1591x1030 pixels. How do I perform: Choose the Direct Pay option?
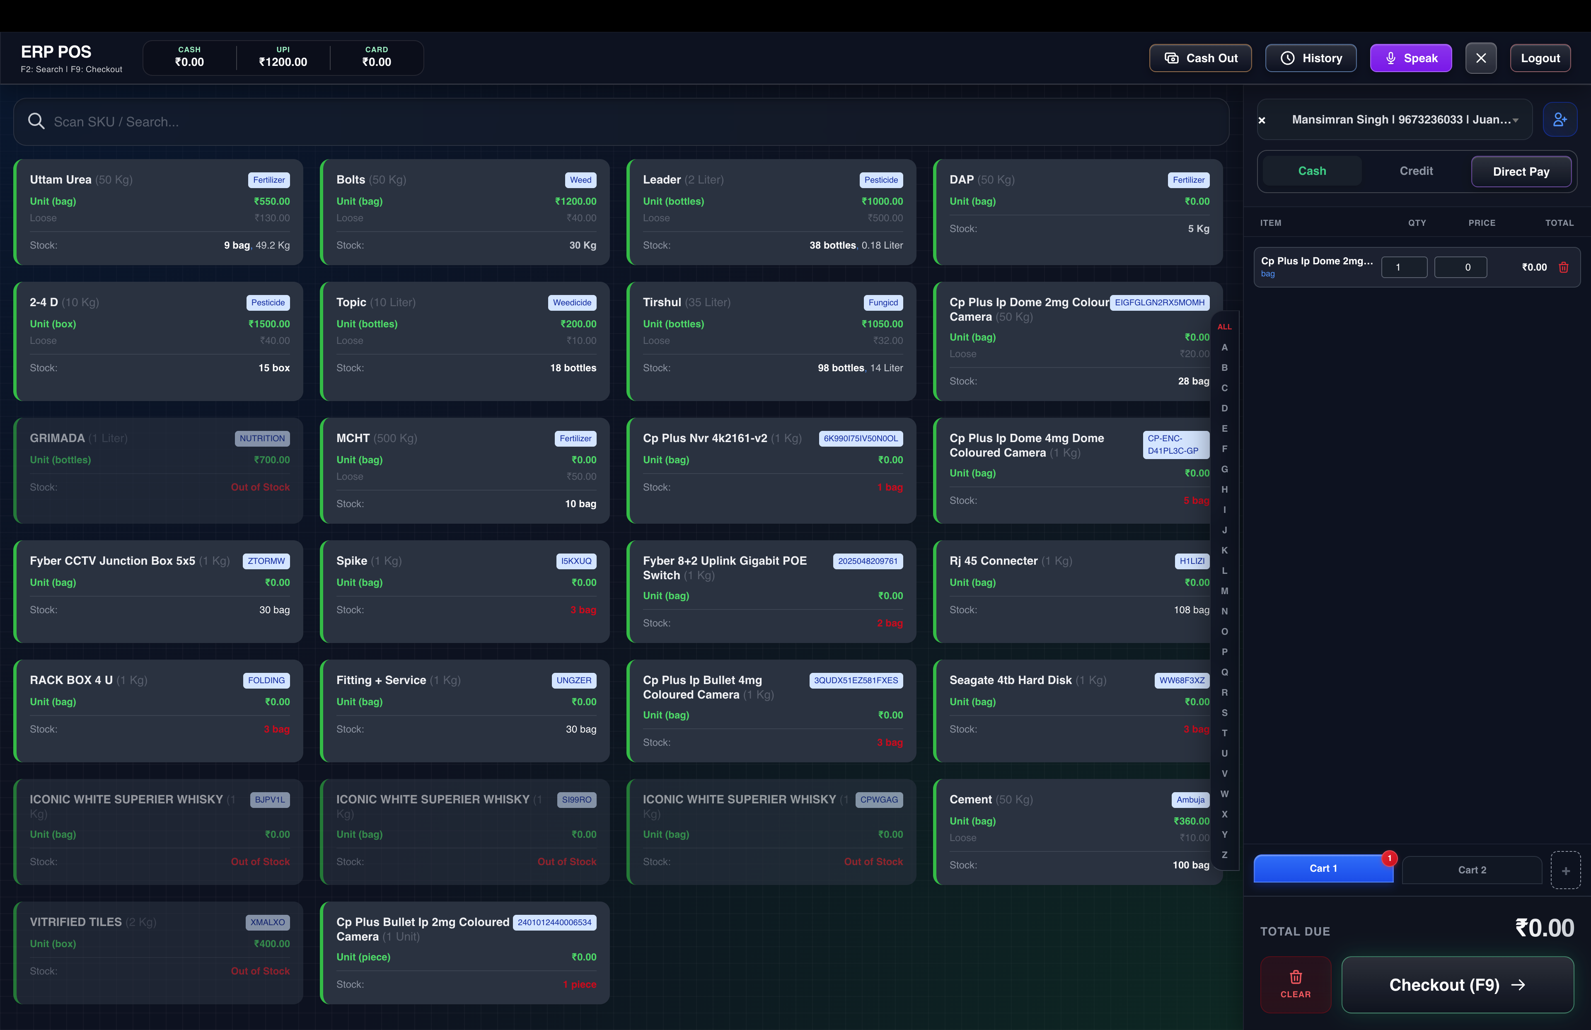(x=1521, y=171)
